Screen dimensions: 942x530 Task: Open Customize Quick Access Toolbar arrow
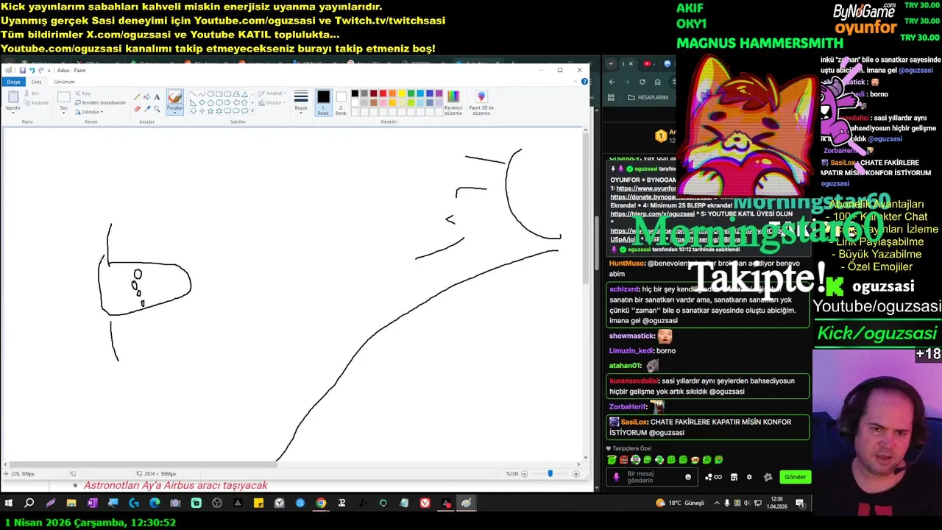click(49, 71)
